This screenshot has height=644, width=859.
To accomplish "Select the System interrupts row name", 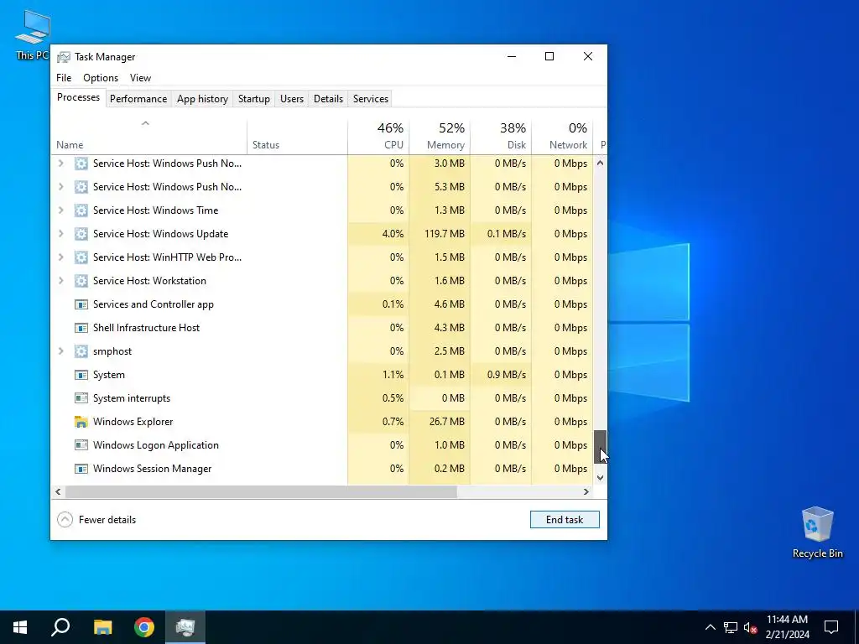I will pos(132,398).
